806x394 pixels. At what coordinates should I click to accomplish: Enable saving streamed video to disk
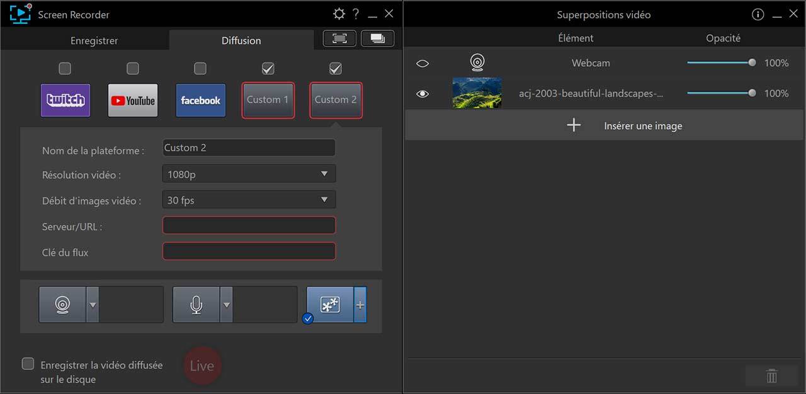coord(28,364)
